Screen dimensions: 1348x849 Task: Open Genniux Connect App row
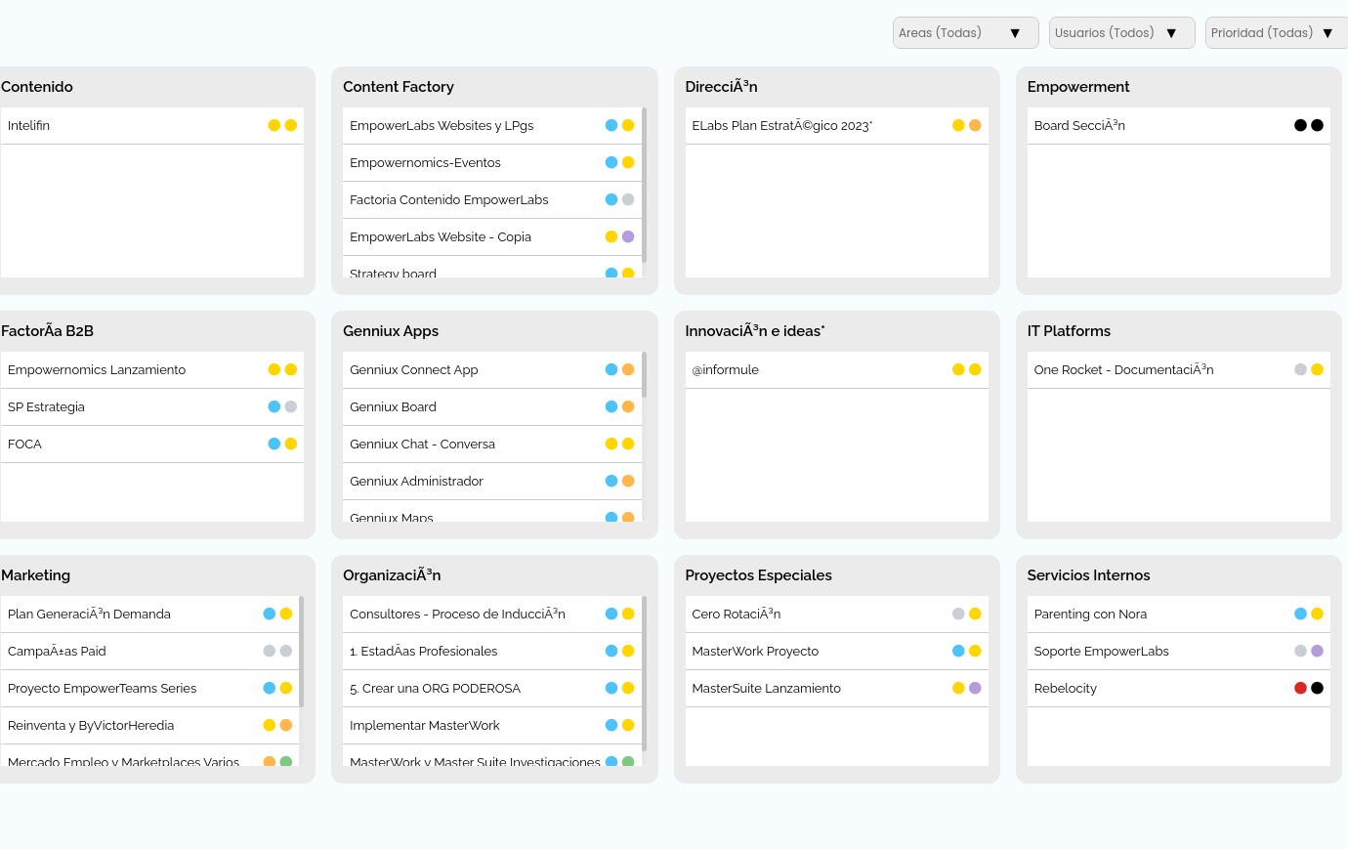492,369
